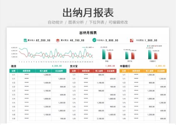Select the cumulative expense value 48,700.00
Image resolution: width=176 pixels, height=125 pixels.
click(x=77, y=40)
